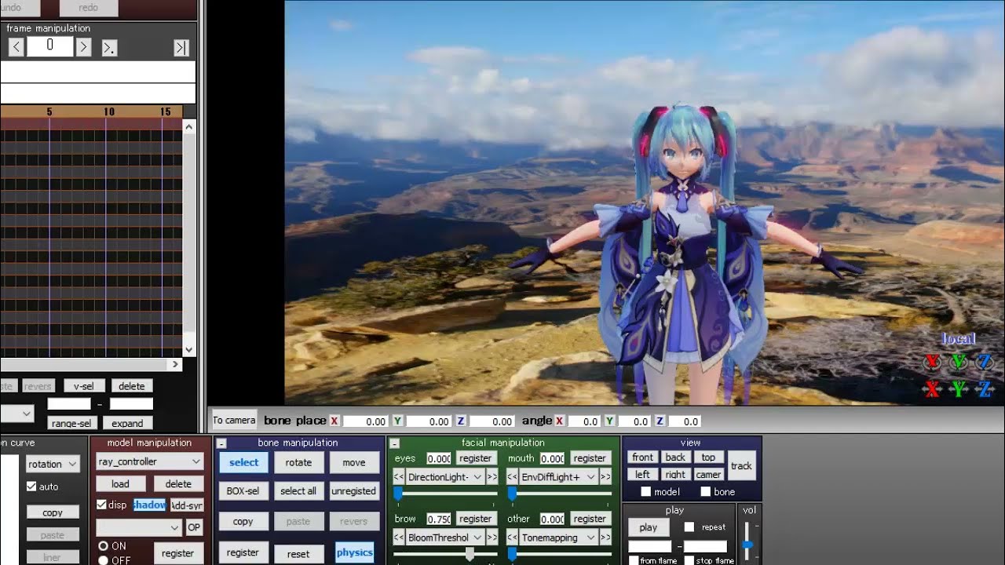The image size is (1005, 565).
Task: Click timeline horizontal scroll right arrow
Action: (x=175, y=364)
